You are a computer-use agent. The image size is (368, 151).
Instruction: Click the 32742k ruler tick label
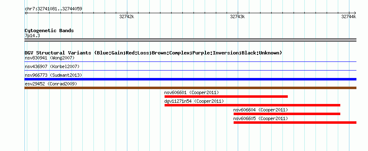pos(127,17)
